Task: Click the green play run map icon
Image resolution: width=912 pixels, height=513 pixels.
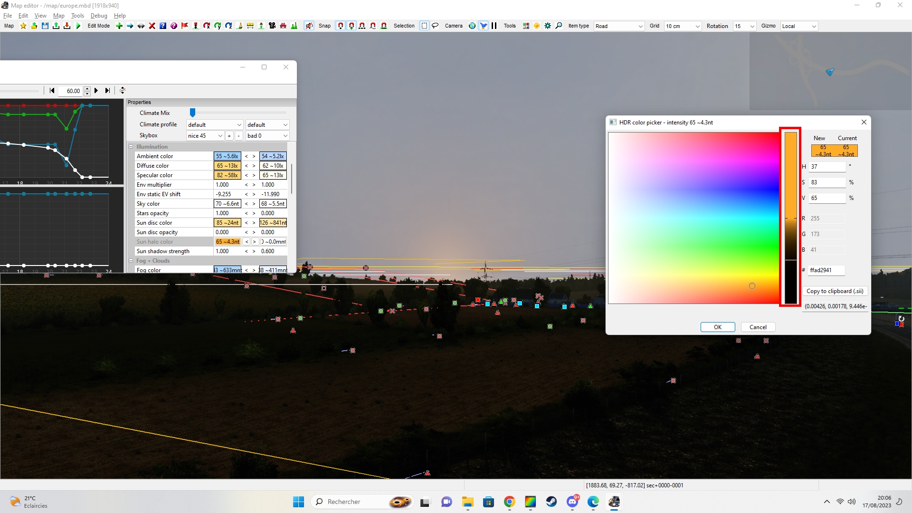Action: click(78, 26)
